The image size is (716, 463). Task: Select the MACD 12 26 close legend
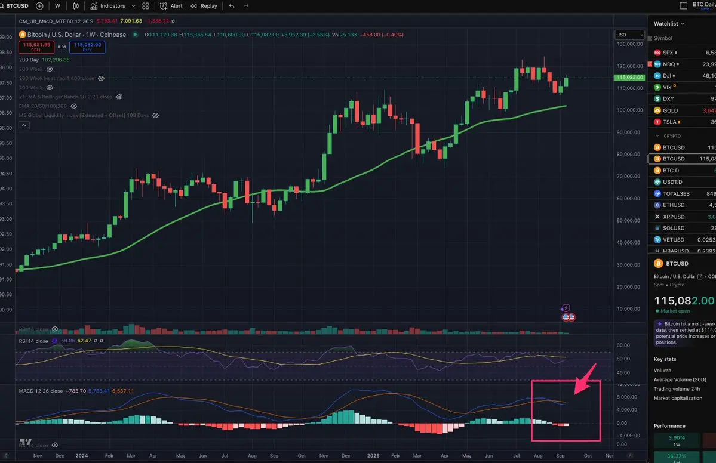click(x=41, y=391)
